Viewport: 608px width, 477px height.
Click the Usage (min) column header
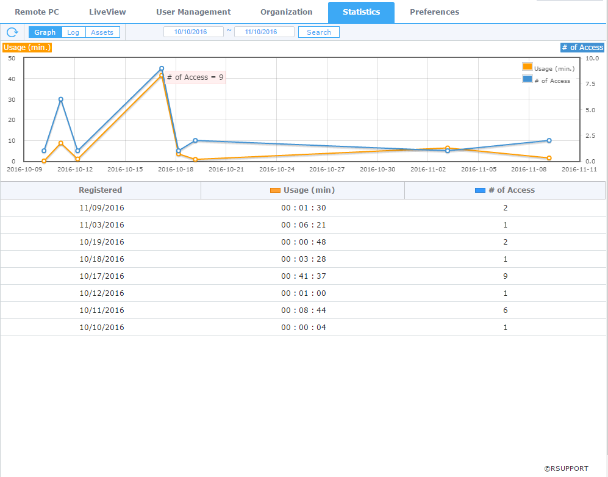click(302, 190)
